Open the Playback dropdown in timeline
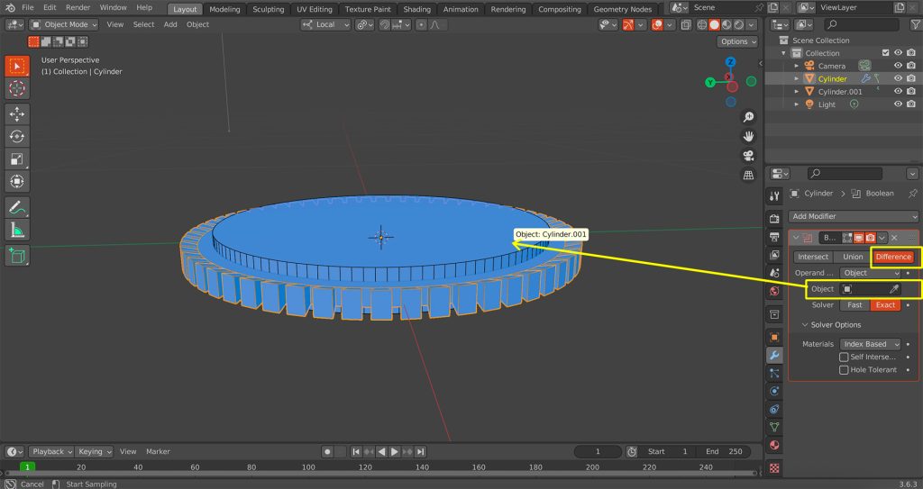 50,451
